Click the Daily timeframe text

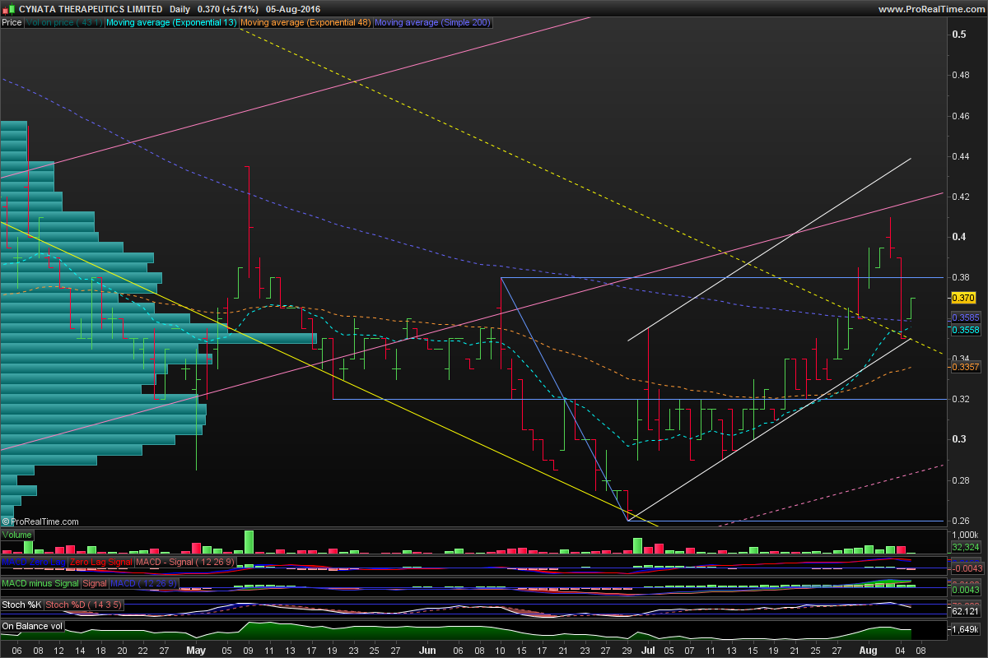181,8
